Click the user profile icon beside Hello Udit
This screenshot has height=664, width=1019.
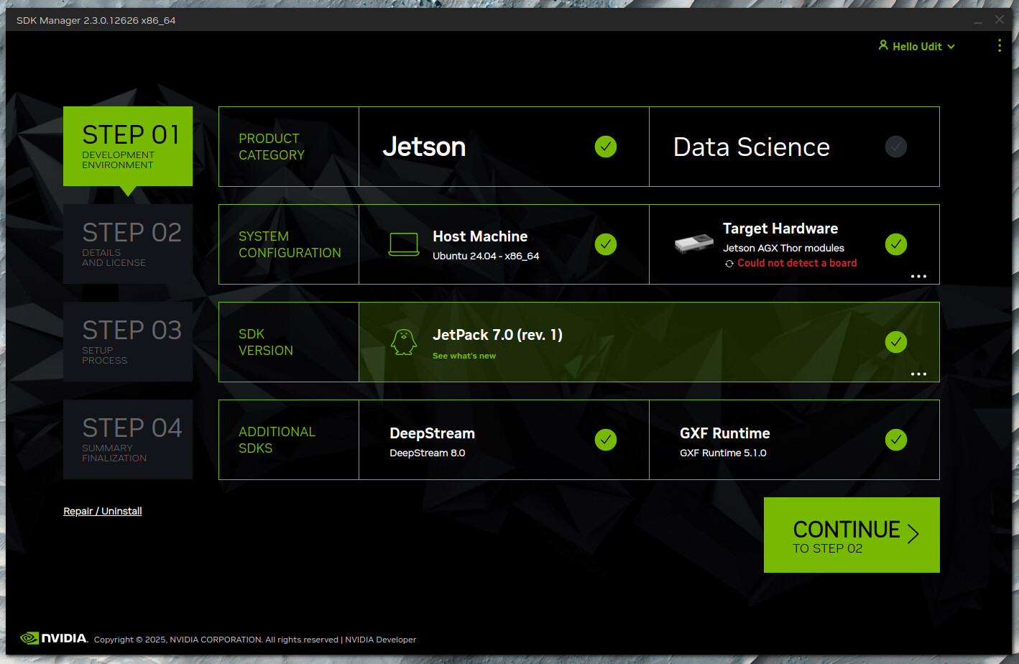[x=882, y=45]
